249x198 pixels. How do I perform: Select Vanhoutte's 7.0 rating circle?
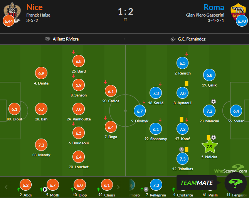click(79, 110)
